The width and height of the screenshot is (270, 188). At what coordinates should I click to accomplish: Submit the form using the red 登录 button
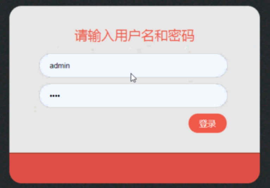207,123
